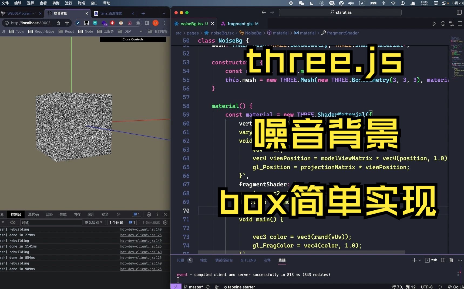Image resolution: width=464 pixels, height=289 pixels.
Task: Kill the terminal with the trash icon
Action: coord(451,260)
